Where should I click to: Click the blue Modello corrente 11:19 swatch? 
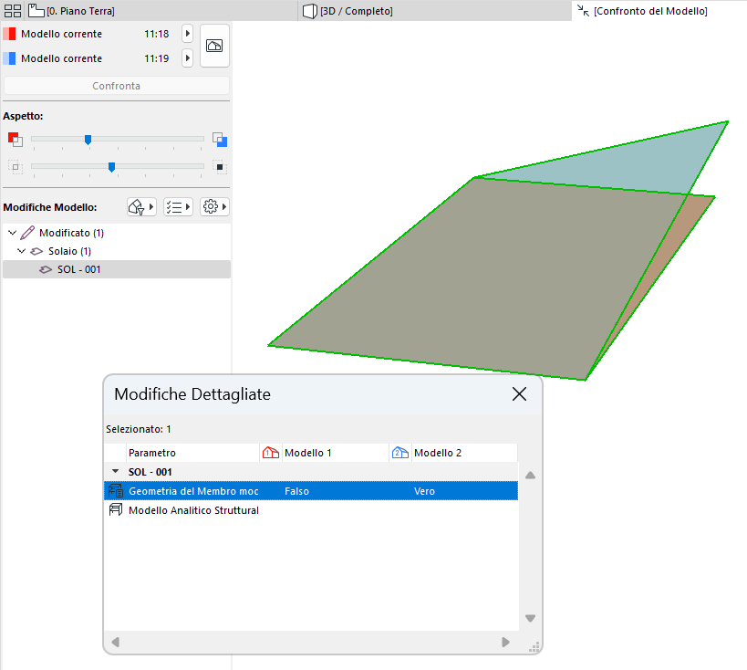point(9,58)
